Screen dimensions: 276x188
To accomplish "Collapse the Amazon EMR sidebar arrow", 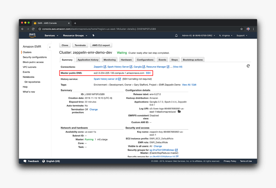I will click(x=50, y=47).
